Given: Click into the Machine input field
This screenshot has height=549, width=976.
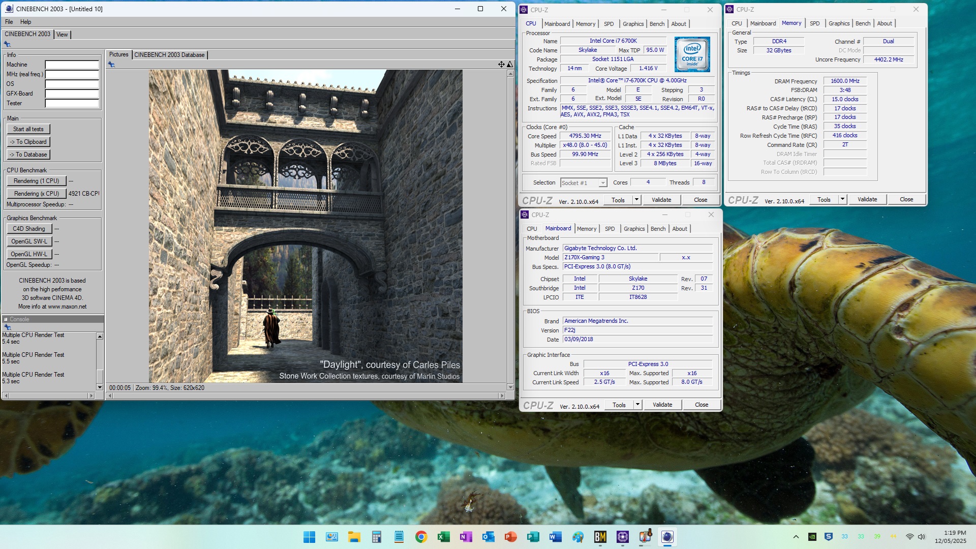Looking at the screenshot, I should click(72, 65).
